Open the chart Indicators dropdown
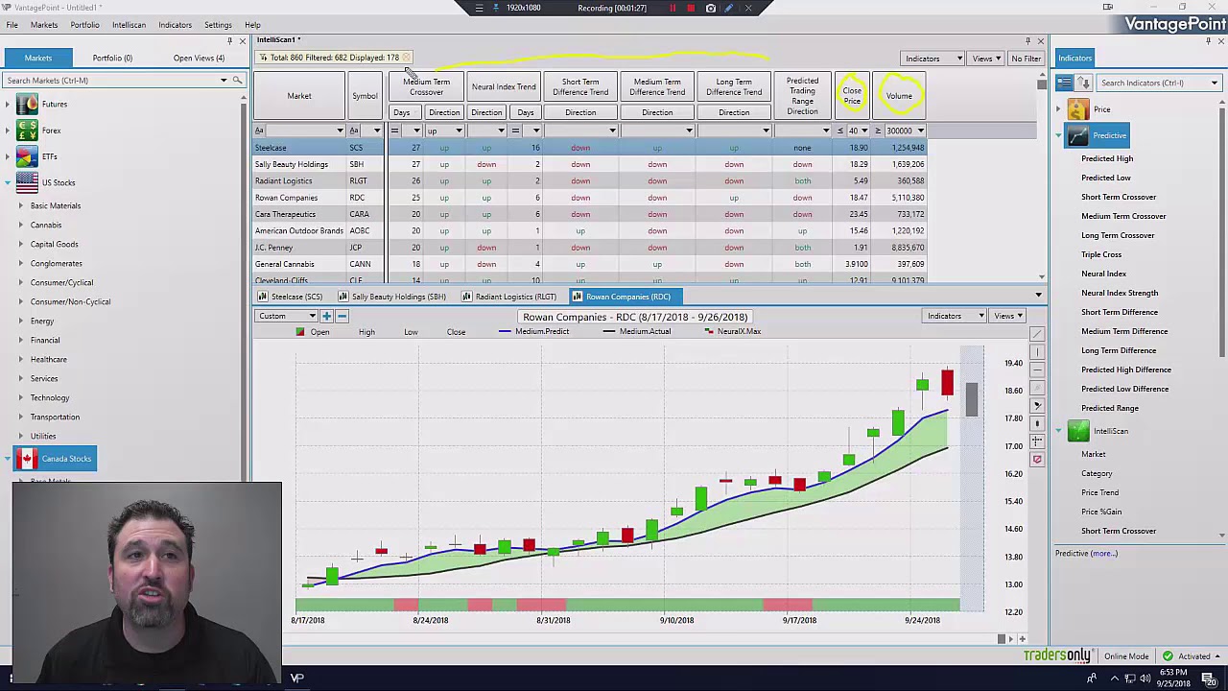Image resolution: width=1228 pixels, height=691 pixels. [x=956, y=316]
